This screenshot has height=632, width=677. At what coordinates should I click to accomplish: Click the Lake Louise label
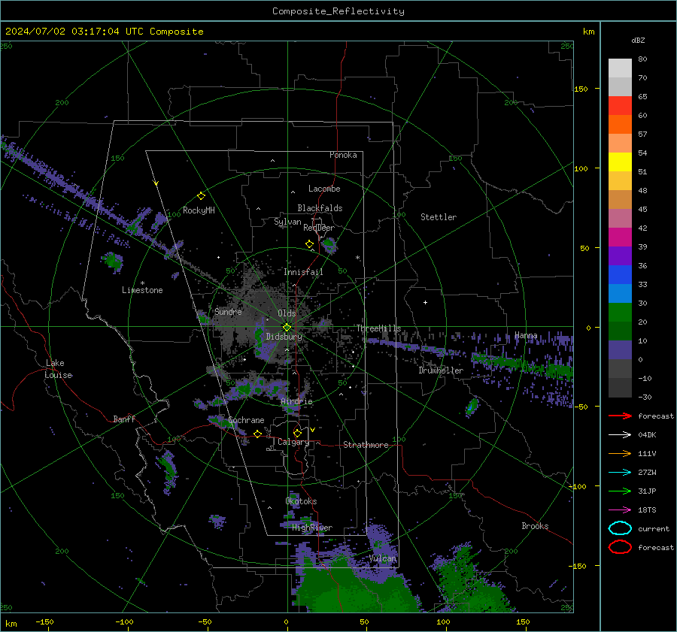[x=58, y=369]
